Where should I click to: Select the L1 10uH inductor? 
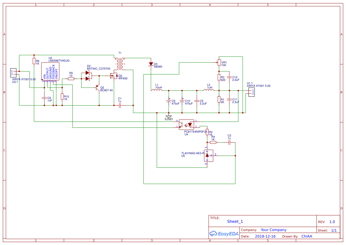coord(157,90)
